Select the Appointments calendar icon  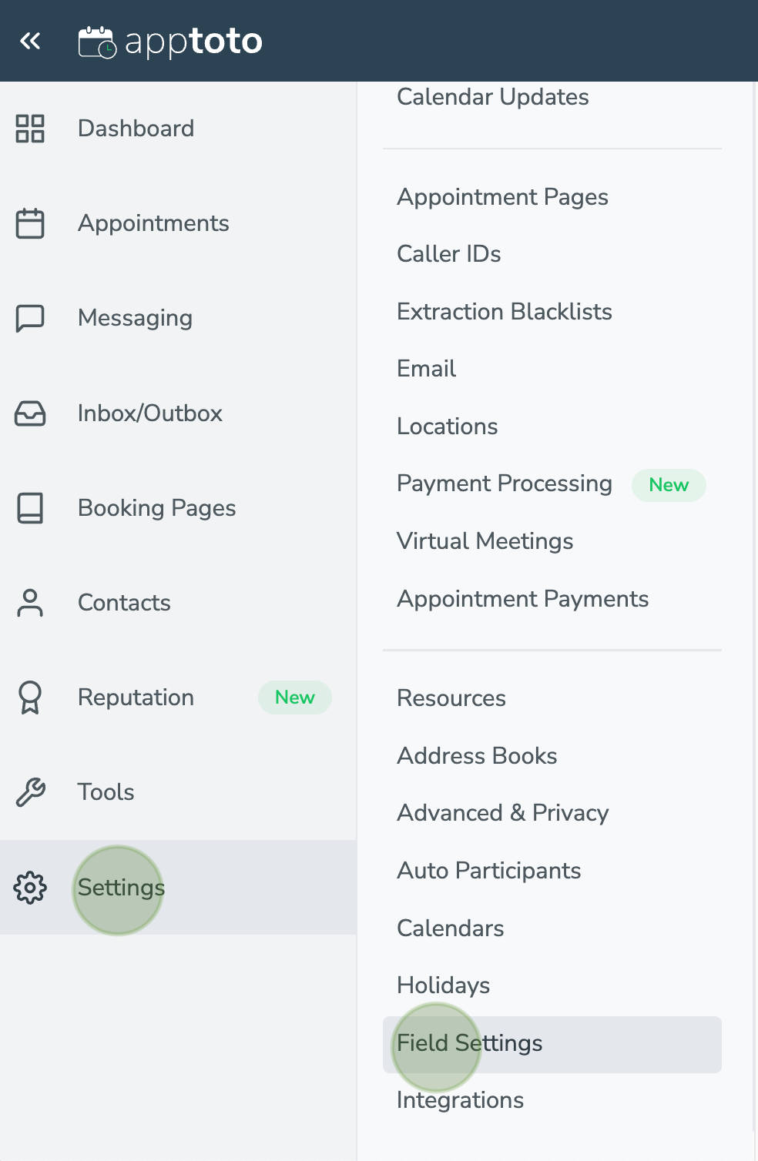[x=30, y=224]
